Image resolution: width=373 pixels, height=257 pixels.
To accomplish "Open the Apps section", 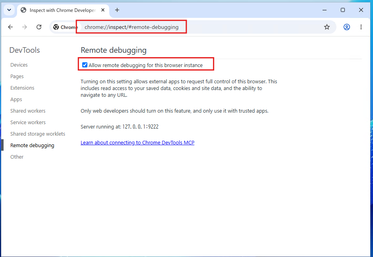I will (16, 99).
